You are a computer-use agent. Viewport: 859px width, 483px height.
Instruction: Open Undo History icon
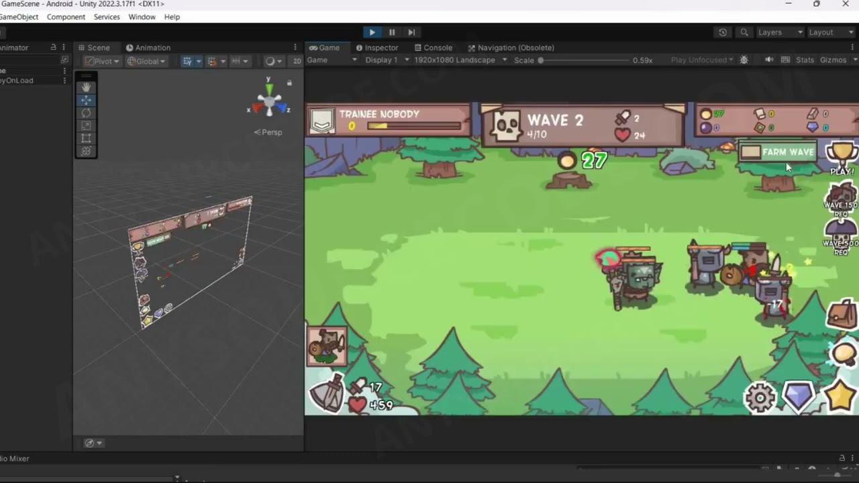723,32
